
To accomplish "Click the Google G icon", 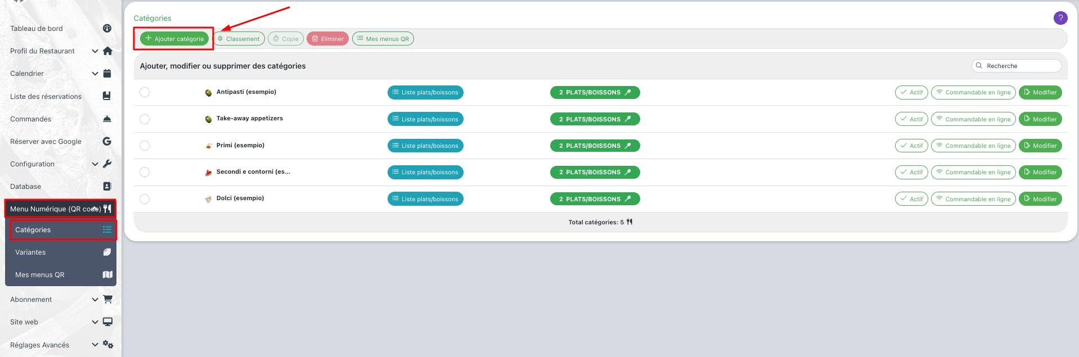I will click(x=107, y=141).
